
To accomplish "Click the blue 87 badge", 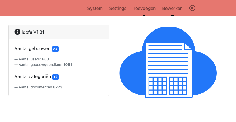I will coord(56,49).
